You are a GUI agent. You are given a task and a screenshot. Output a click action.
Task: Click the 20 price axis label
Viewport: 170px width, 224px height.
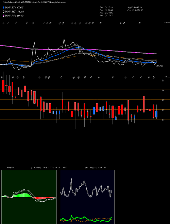pyautogui.click(x=163, y=90)
